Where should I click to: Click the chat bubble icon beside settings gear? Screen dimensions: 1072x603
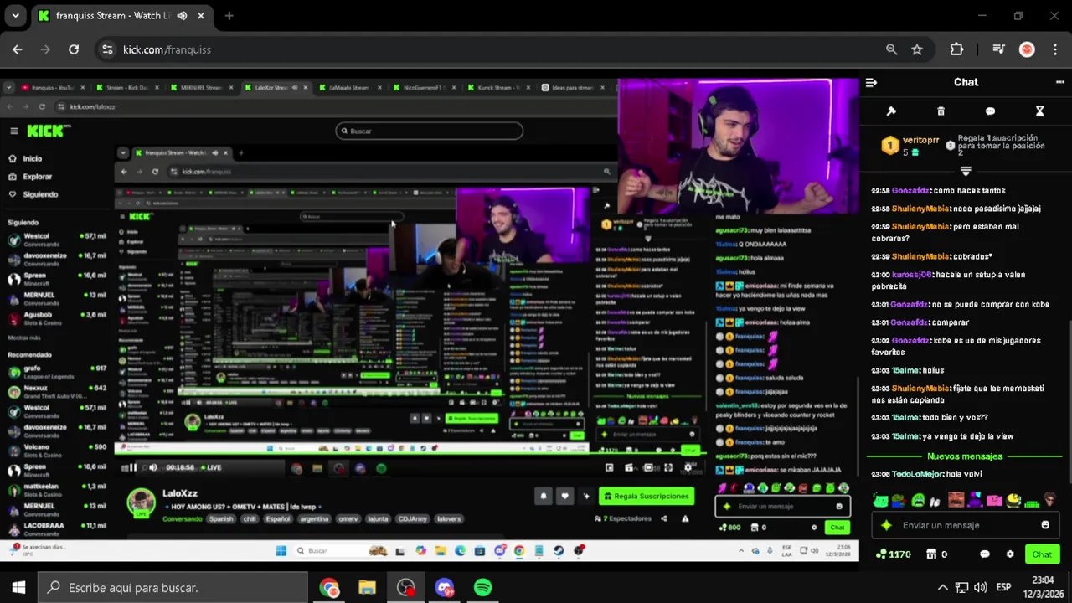tap(985, 554)
